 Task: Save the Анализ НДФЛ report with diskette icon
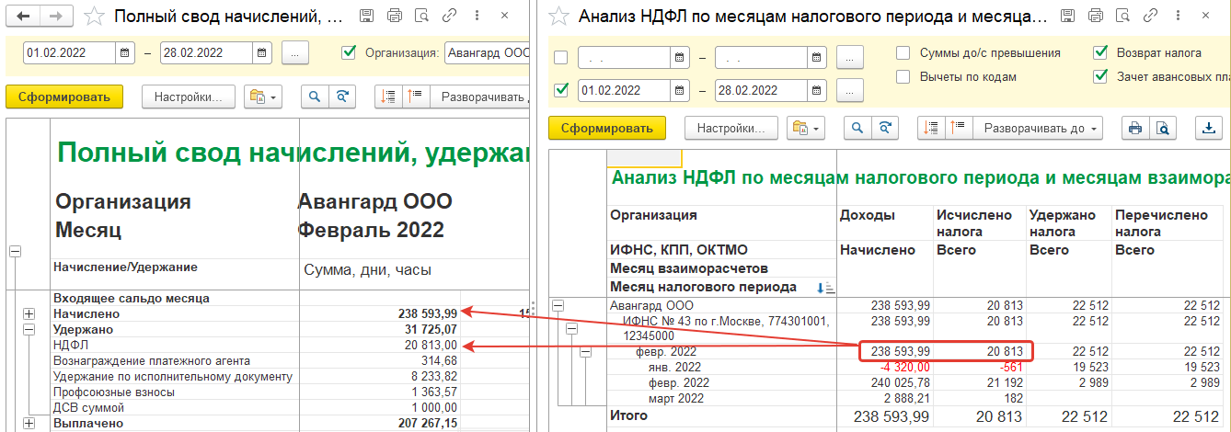pyautogui.click(x=1066, y=17)
